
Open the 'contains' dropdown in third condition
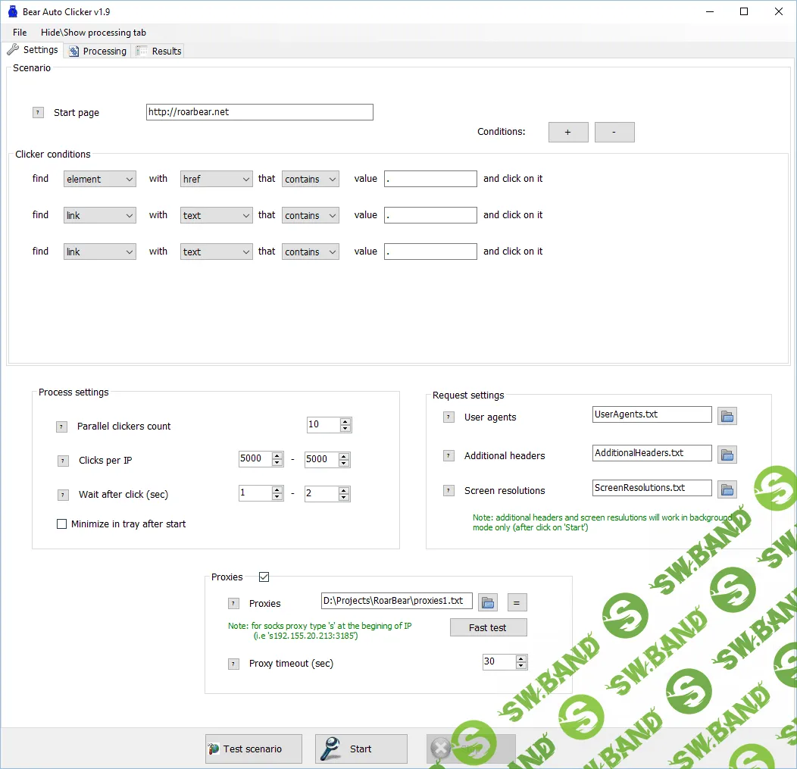[x=310, y=252]
